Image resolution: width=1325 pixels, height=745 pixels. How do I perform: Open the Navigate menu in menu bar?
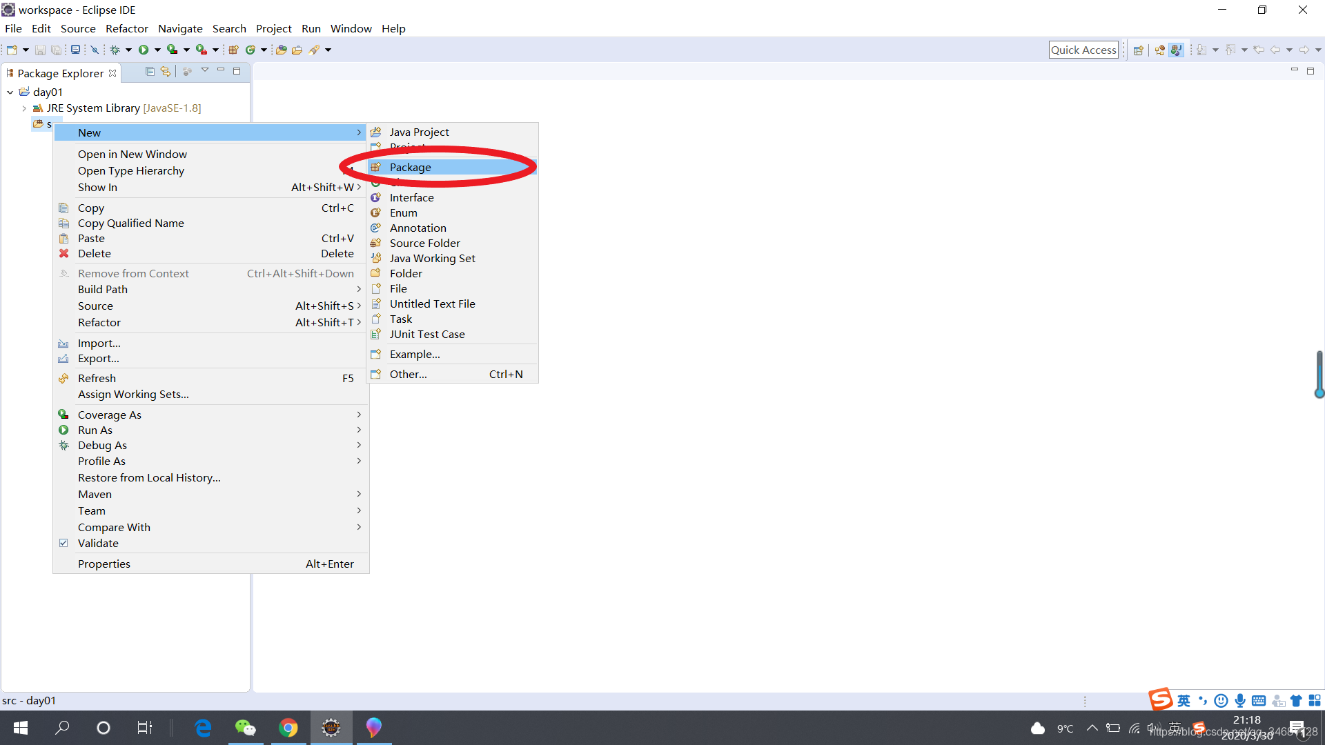click(180, 28)
